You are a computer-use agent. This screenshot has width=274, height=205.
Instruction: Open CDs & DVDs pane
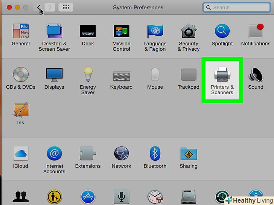point(21,78)
